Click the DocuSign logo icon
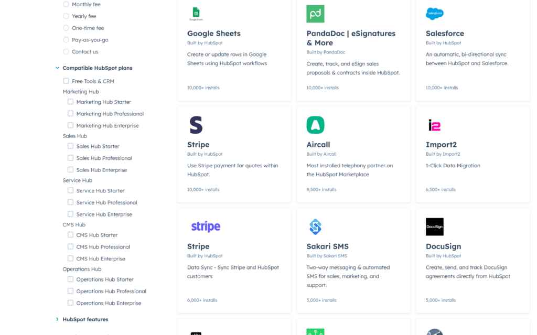The width and height of the screenshot is (537, 335). (x=435, y=226)
